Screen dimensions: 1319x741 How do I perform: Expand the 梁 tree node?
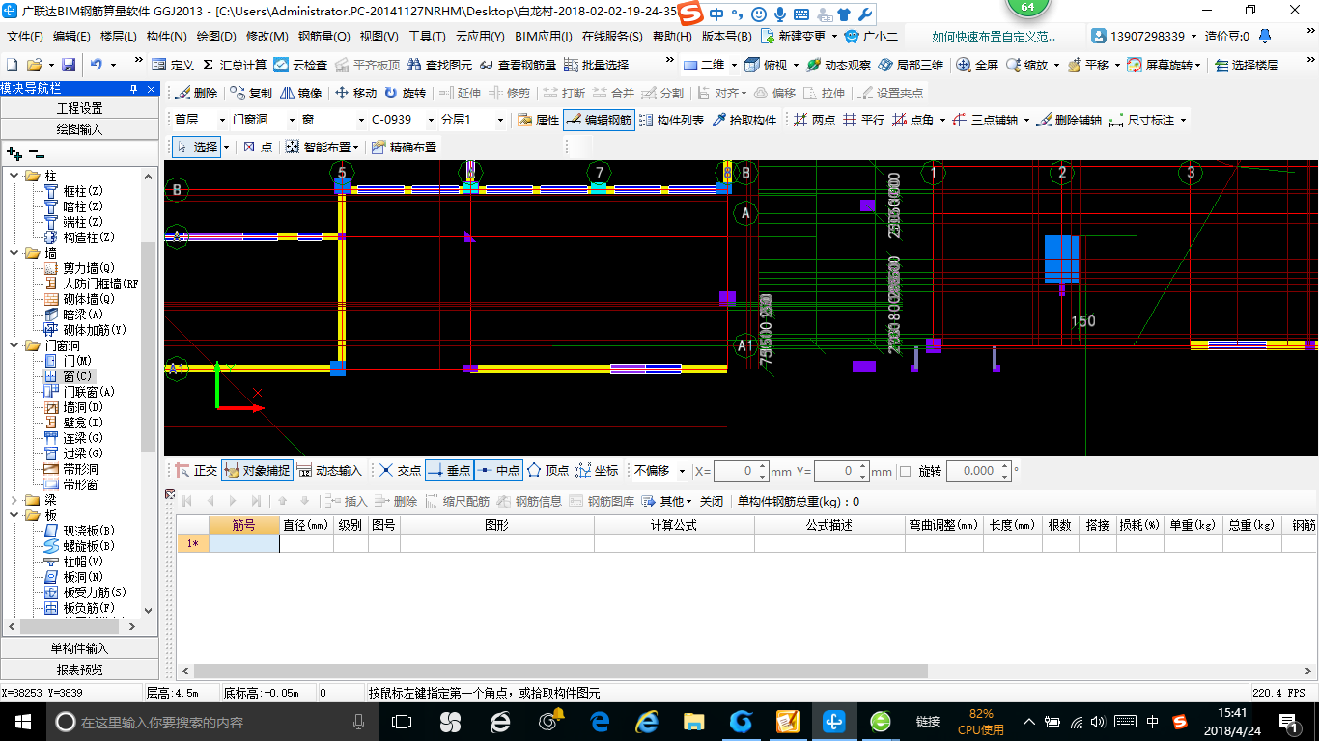coord(14,500)
